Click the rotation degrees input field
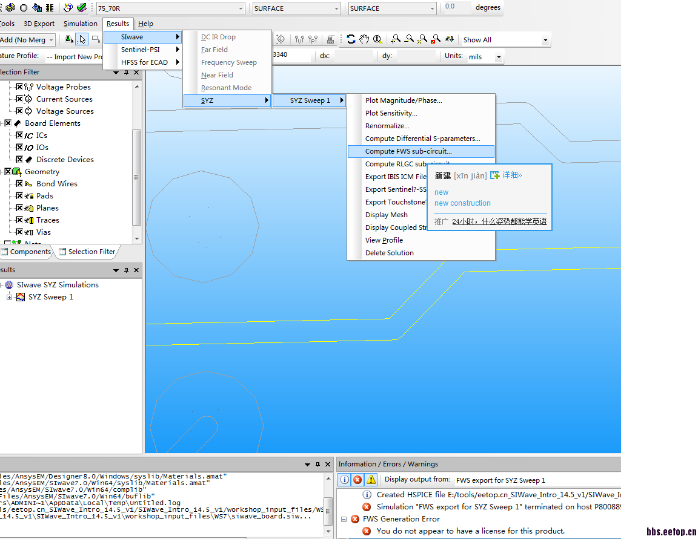 pos(457,7)
